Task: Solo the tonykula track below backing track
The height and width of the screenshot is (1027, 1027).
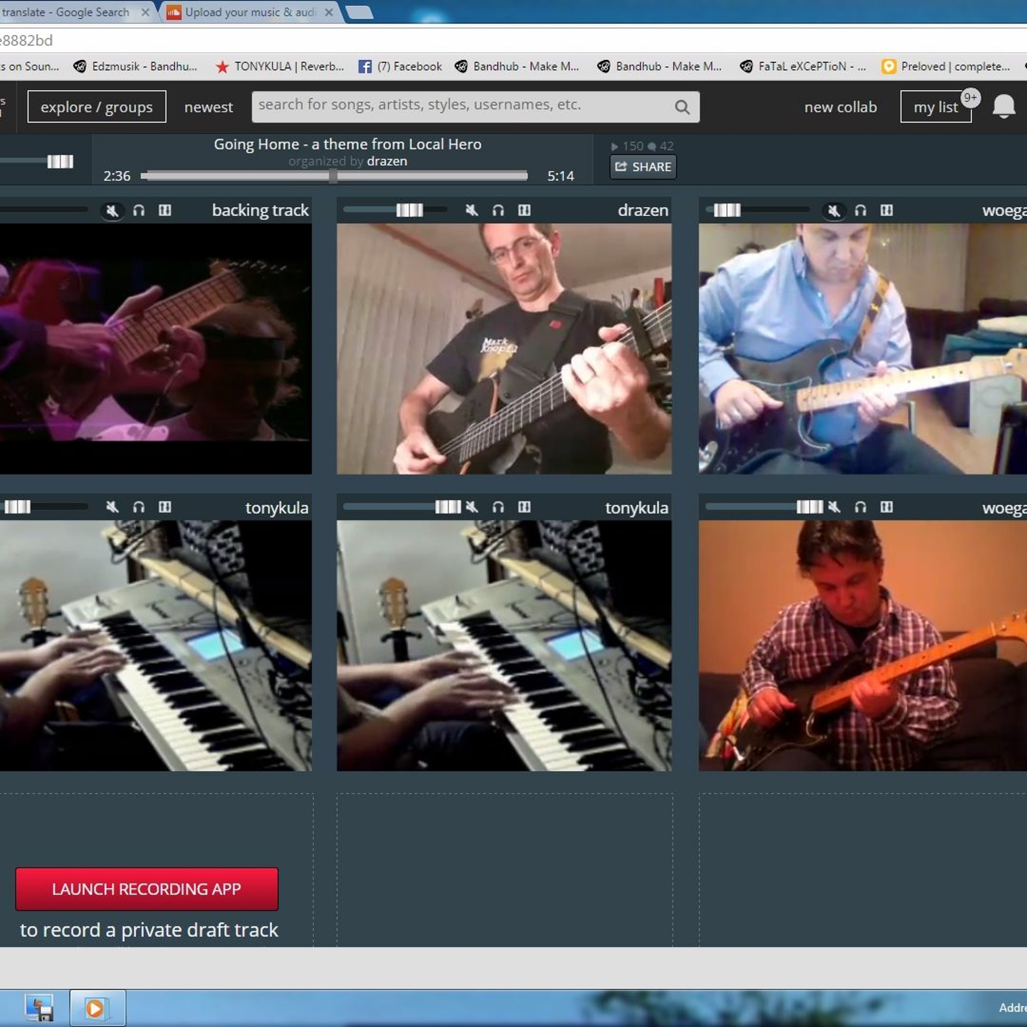Action: pos(139,507)
